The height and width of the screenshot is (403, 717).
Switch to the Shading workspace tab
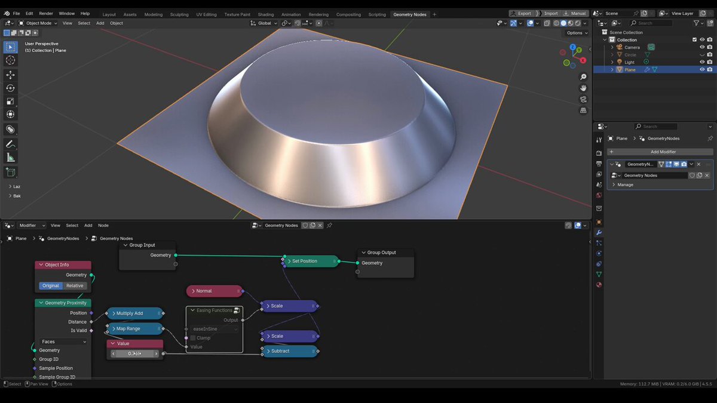click(x=266, y=14)
